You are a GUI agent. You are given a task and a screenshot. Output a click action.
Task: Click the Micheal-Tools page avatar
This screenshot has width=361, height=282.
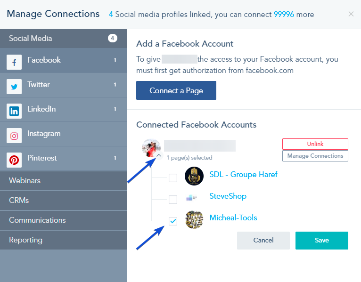pyautogui.click(x=194, y=220)
